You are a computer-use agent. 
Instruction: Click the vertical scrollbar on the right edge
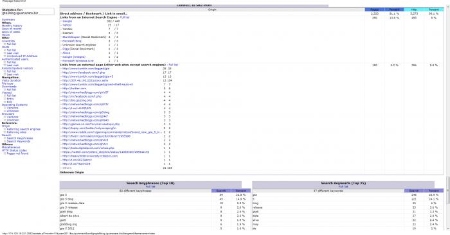click(x=448, y=189)
